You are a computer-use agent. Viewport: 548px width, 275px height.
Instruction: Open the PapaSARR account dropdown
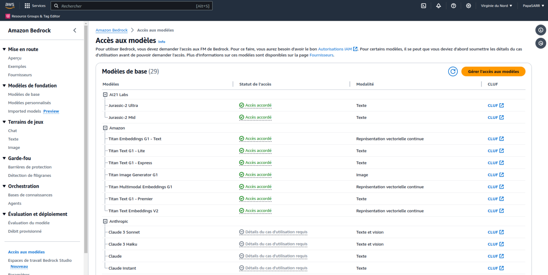[533, 6]
